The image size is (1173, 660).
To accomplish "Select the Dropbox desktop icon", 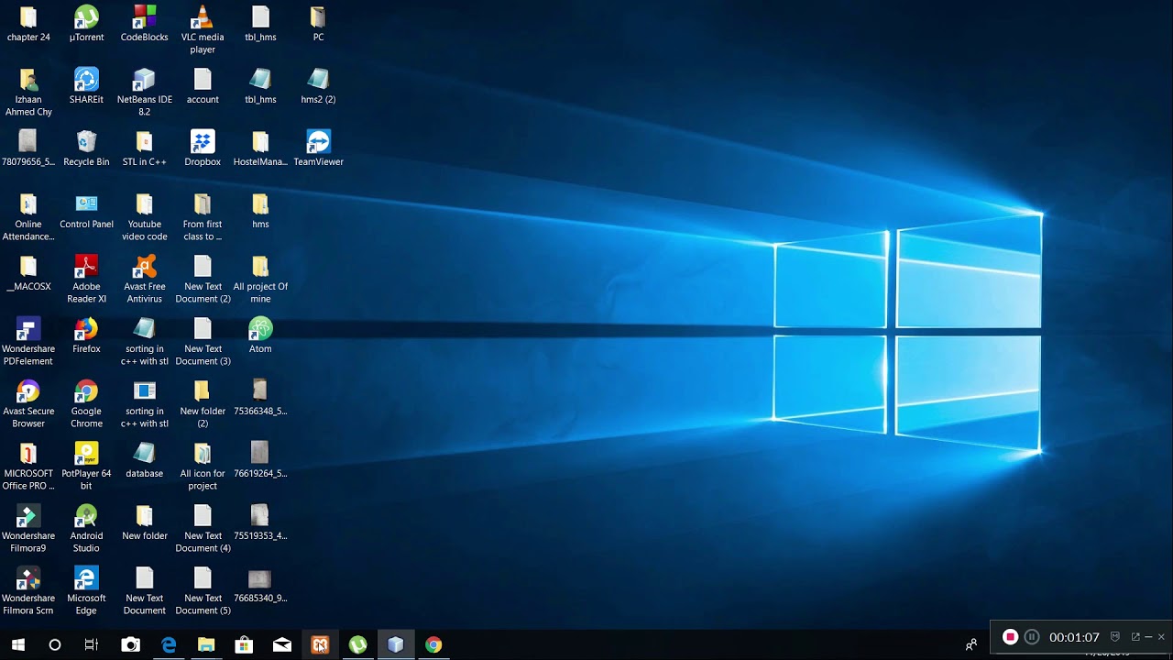I will [x=203, y=148].
